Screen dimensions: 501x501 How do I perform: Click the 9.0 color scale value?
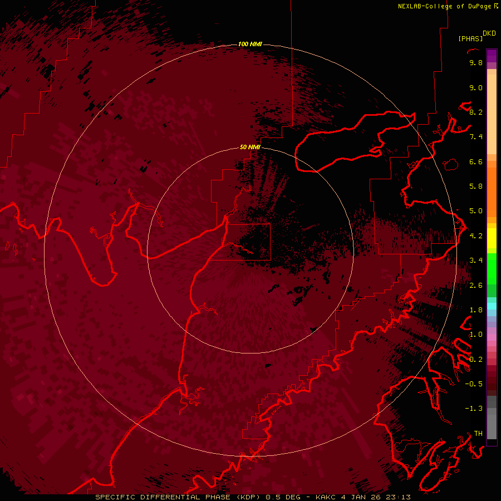click(x=476, y=87)
